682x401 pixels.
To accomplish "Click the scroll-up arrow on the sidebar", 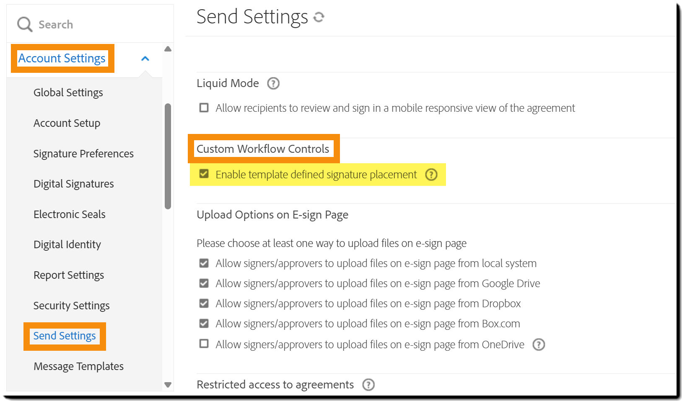I will (168, 49).
